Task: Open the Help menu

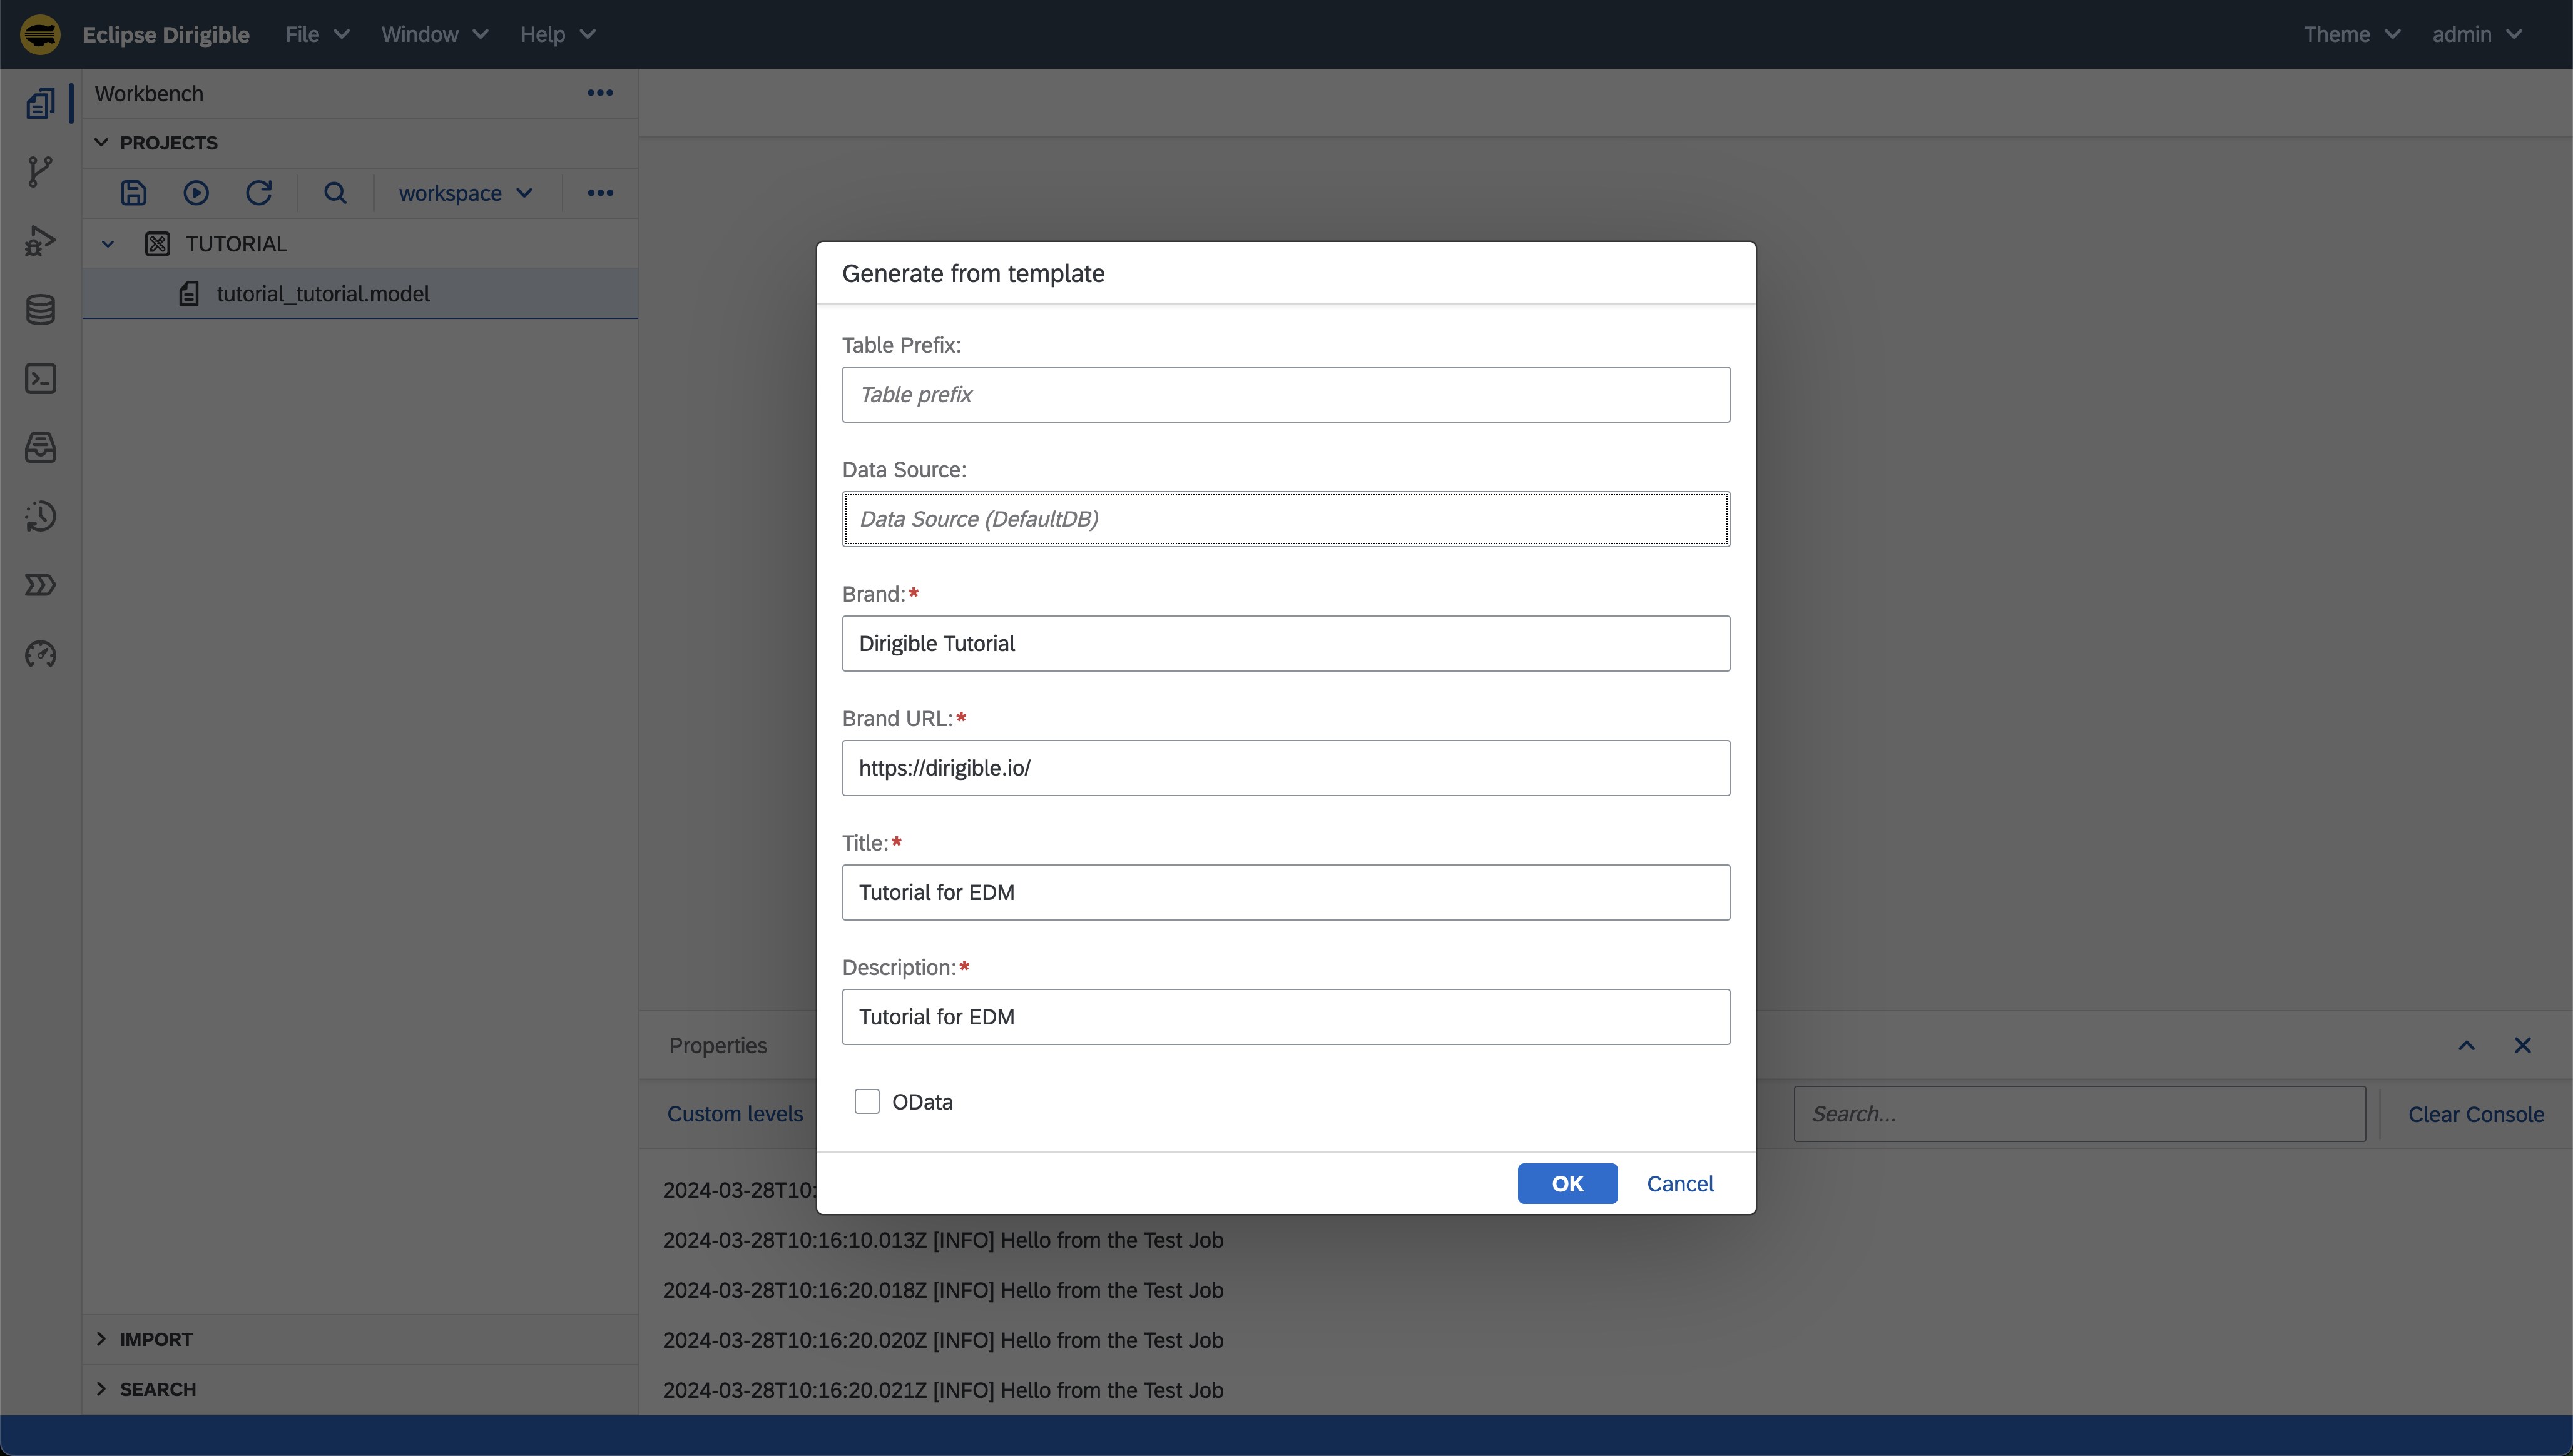Action: (x=558, y=34)
